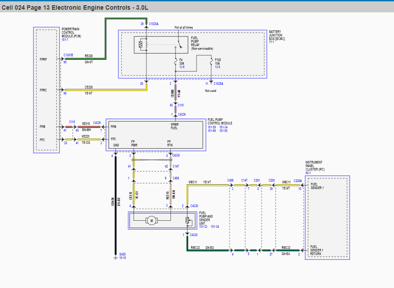Click the relay switch contact symbol
This screenshot has width=394, height=288.
tap(180, 44)
